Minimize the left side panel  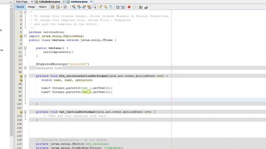pos(11,2)
